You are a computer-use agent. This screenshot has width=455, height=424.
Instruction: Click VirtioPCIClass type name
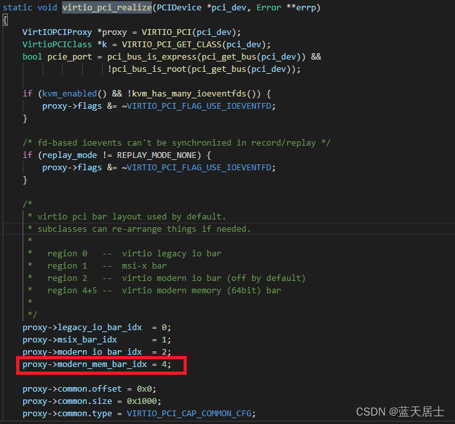pos(57,45)
